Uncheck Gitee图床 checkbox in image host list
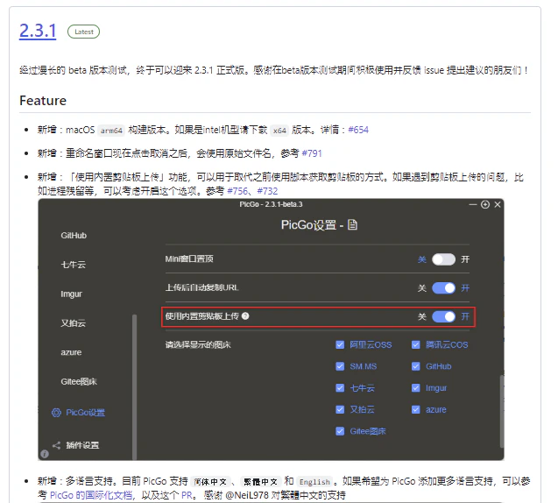 click(340, 431)
